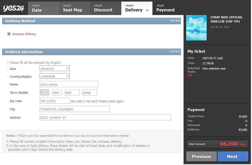Click the My ticket heading

point(197,51)
